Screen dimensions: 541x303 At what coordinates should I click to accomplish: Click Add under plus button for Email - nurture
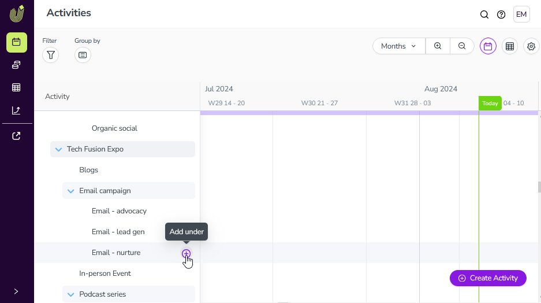[186, 253]
